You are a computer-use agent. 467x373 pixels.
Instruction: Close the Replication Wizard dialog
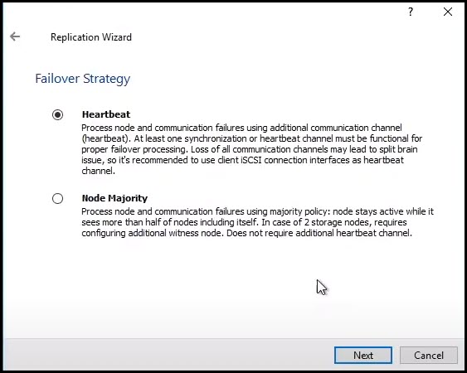(448, 12)
